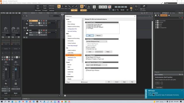
Task: Select the Erase tool
Action: [76, 6]
